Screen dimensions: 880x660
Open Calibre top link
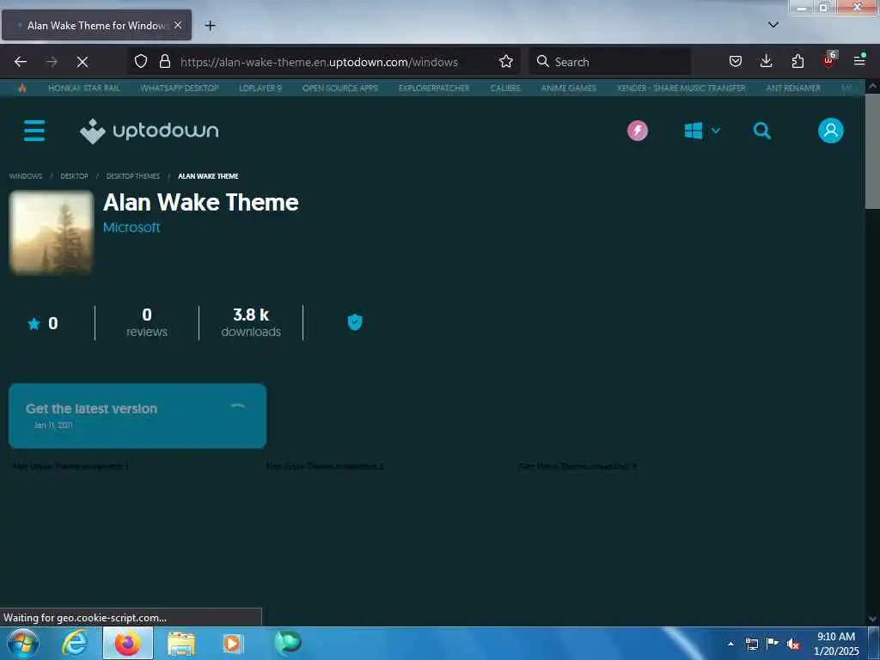click(505, 89)
